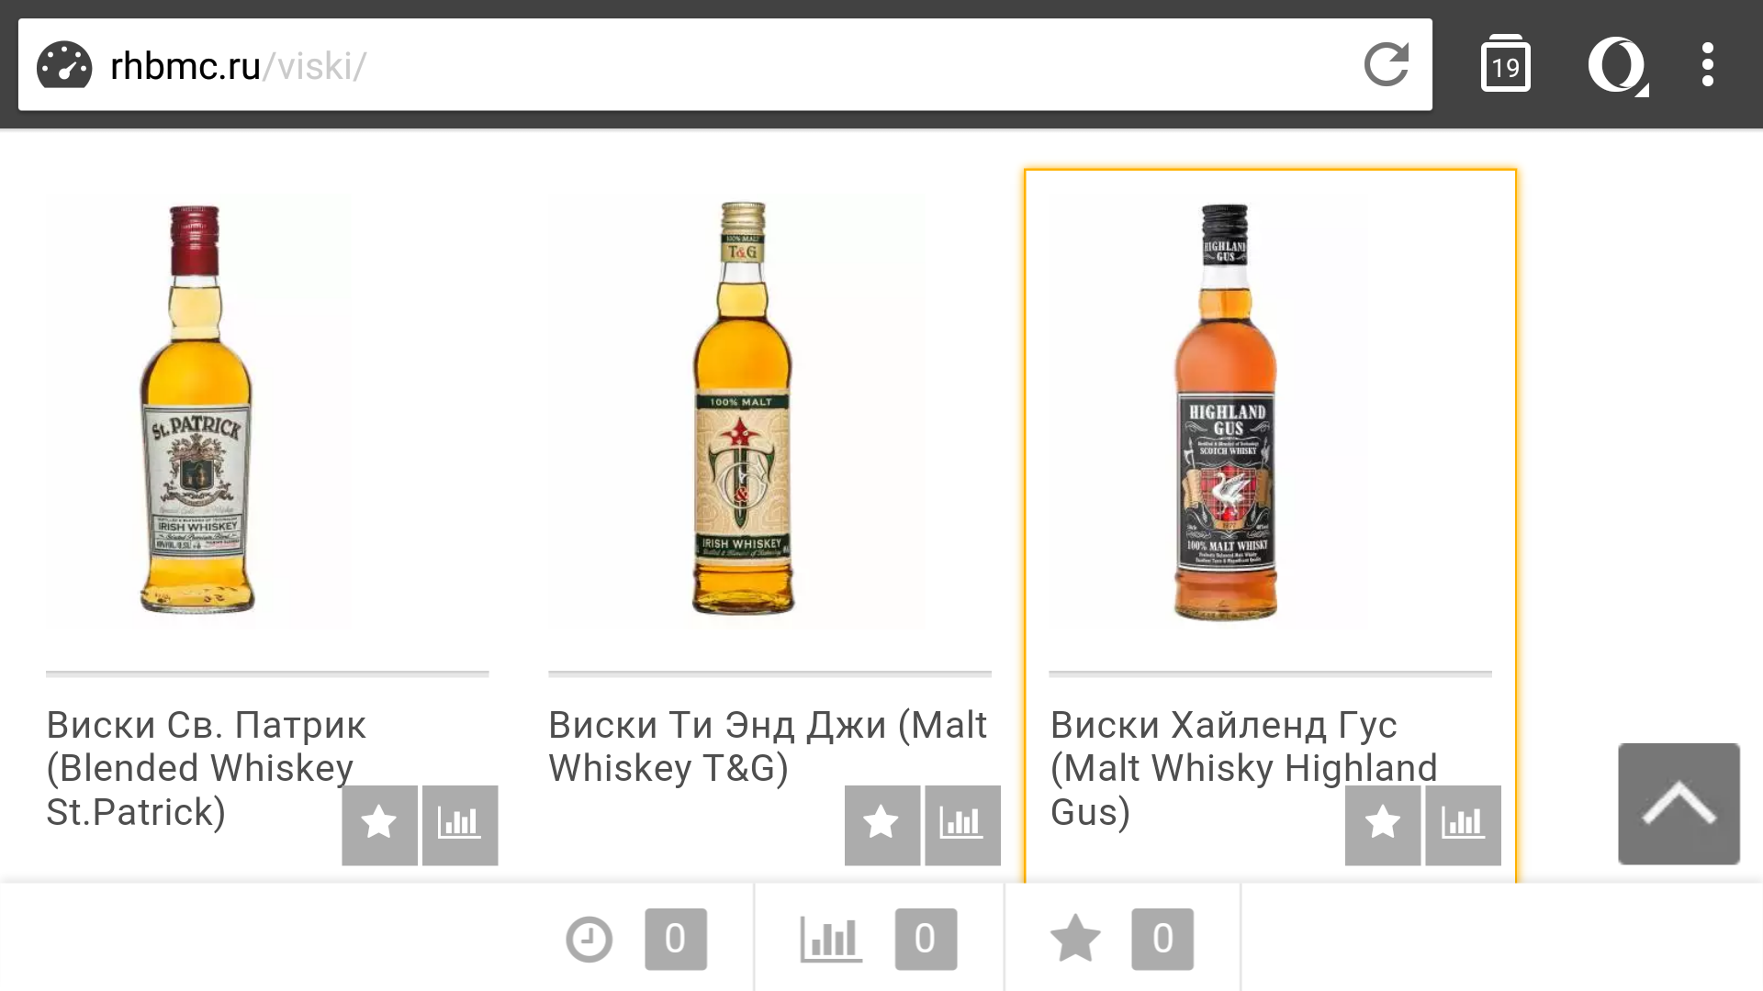
Task: Open link Виски Св. Патрик (Blended Whiskey St.Patrick)
Action: pyautogui.click(x=206, y=768)
